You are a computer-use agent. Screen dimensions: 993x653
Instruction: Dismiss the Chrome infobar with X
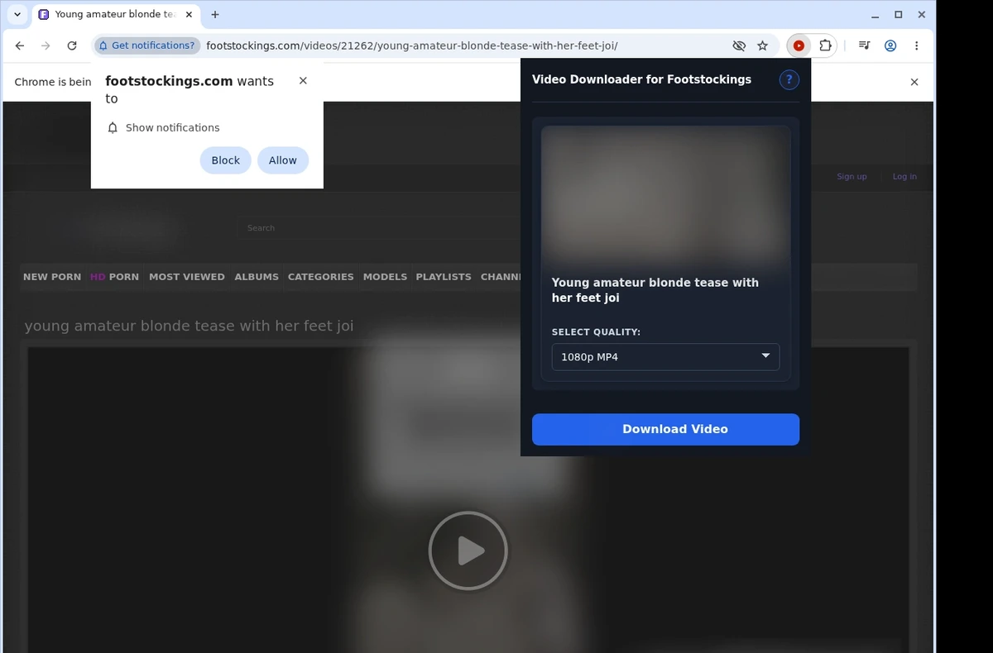click(x=914, y=82)
